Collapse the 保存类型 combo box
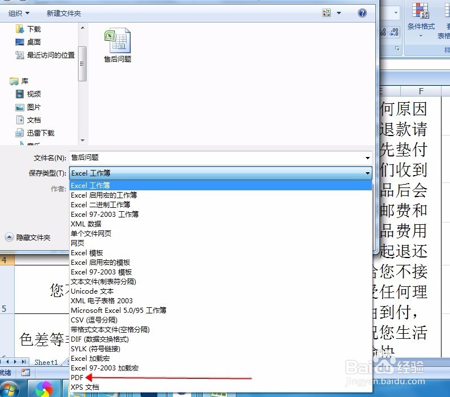Image resolution: width=450 pixels, height=397 pixels. 220,173
